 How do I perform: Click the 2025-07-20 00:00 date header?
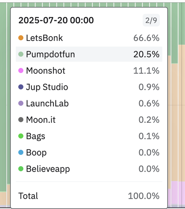click(x=56, y=20)
